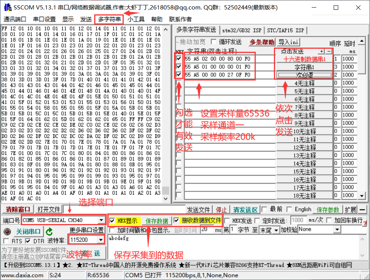This screenshot has height=280, width=370.
Task: Click the green refresh ports icon
Action: 49,232
